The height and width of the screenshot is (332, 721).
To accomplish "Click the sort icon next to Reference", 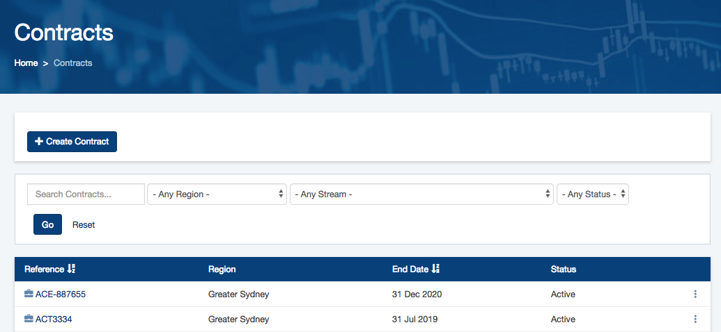I will tap(71, 269).
